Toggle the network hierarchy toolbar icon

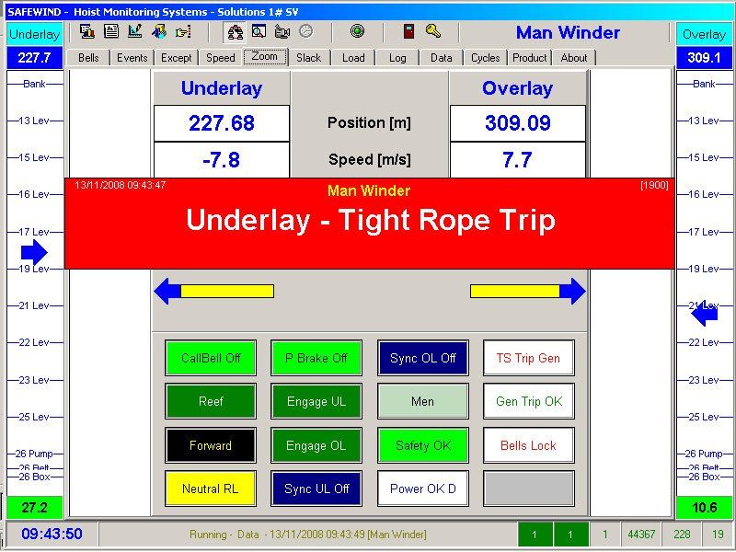(236, 32)
